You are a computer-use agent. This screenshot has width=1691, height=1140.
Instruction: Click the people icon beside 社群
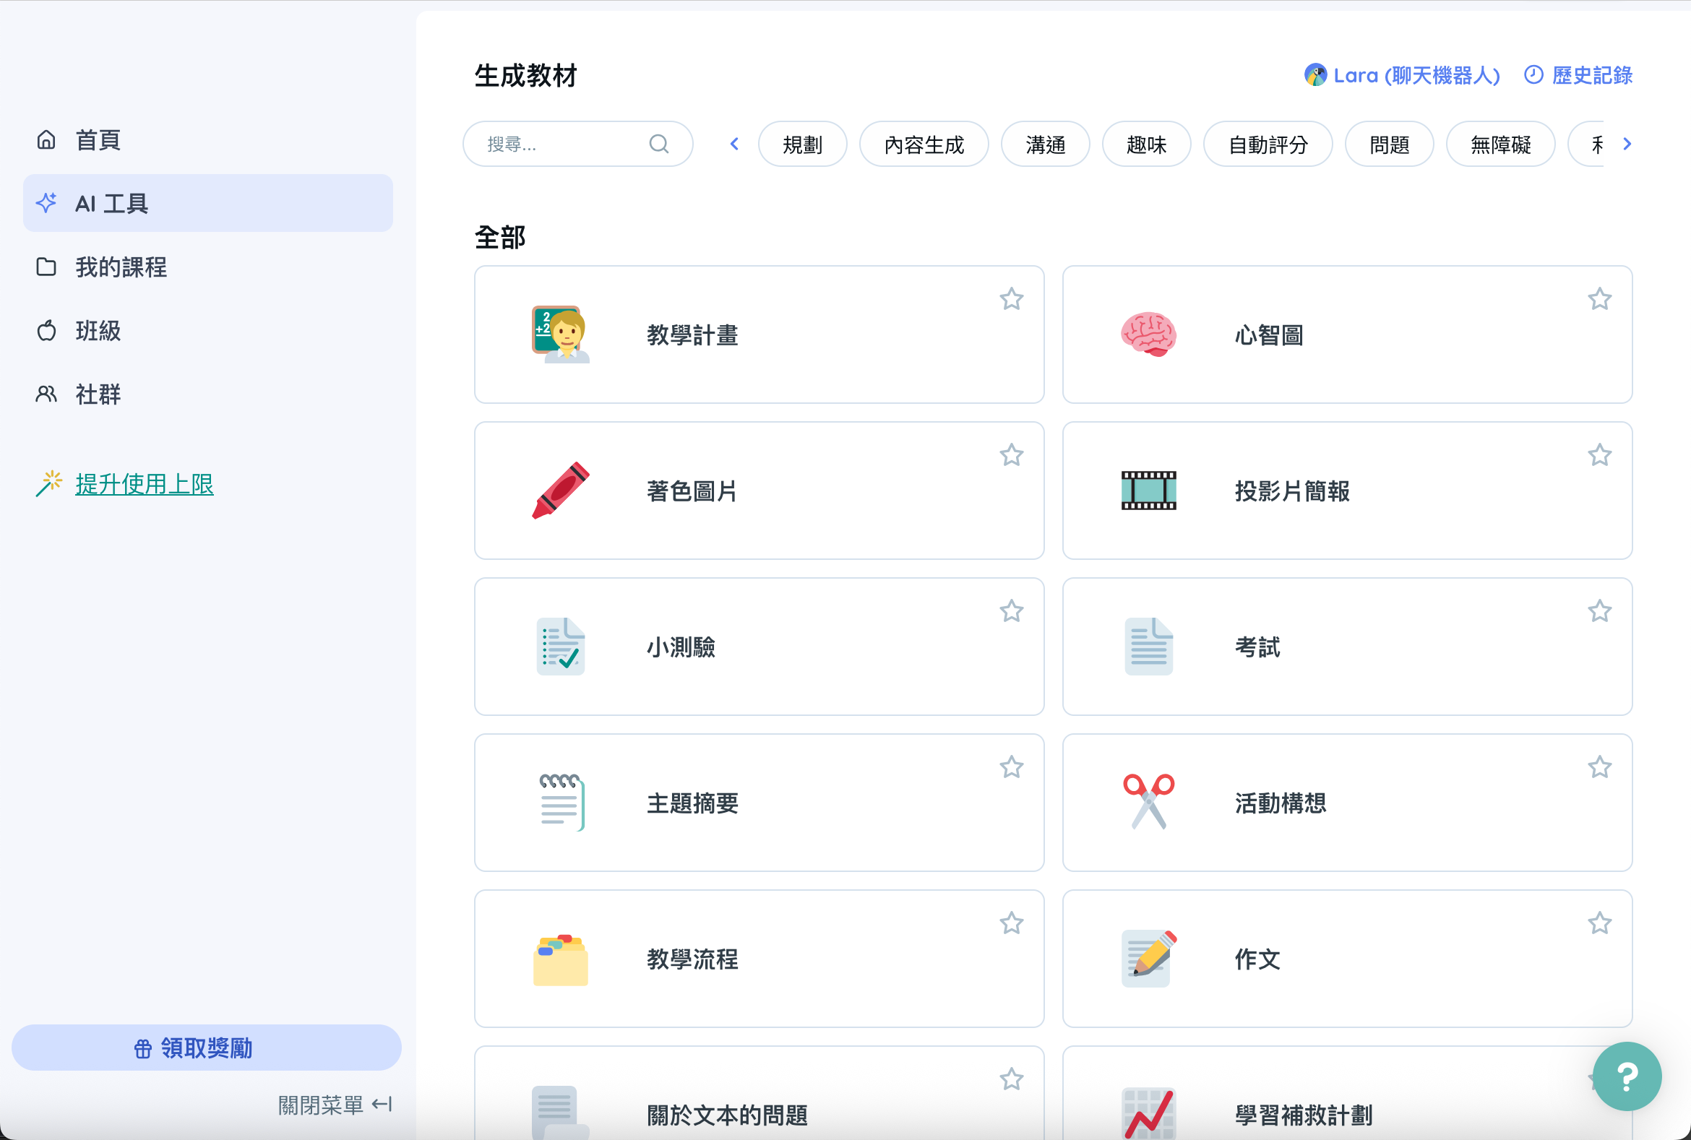tap(46, 394)
